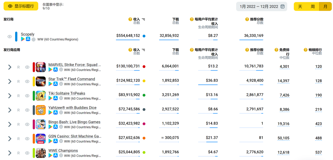Click the App Store icon under Scopely

coord(28,39)
